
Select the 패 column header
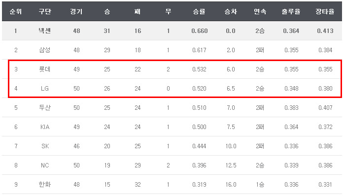tap(138, 11)
